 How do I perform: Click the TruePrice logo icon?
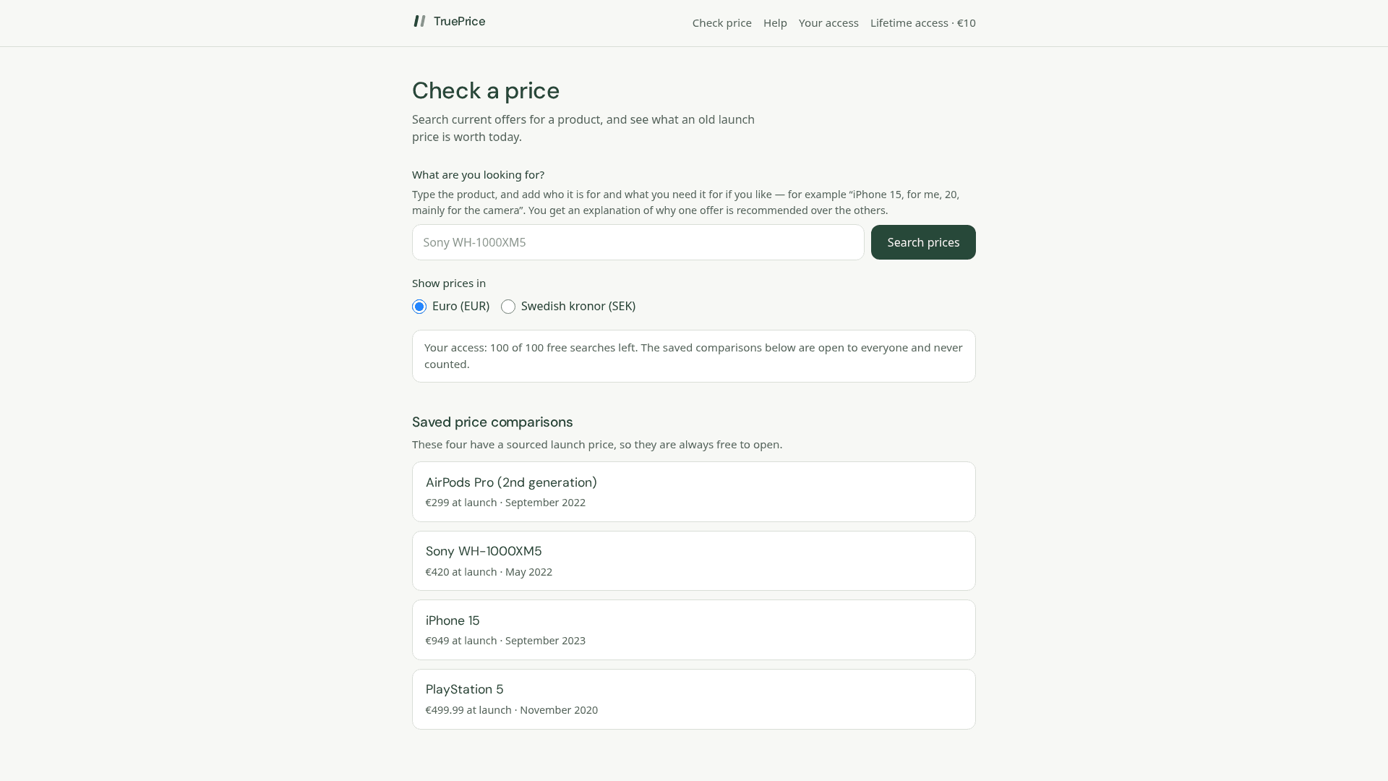(x=419, y=21)
